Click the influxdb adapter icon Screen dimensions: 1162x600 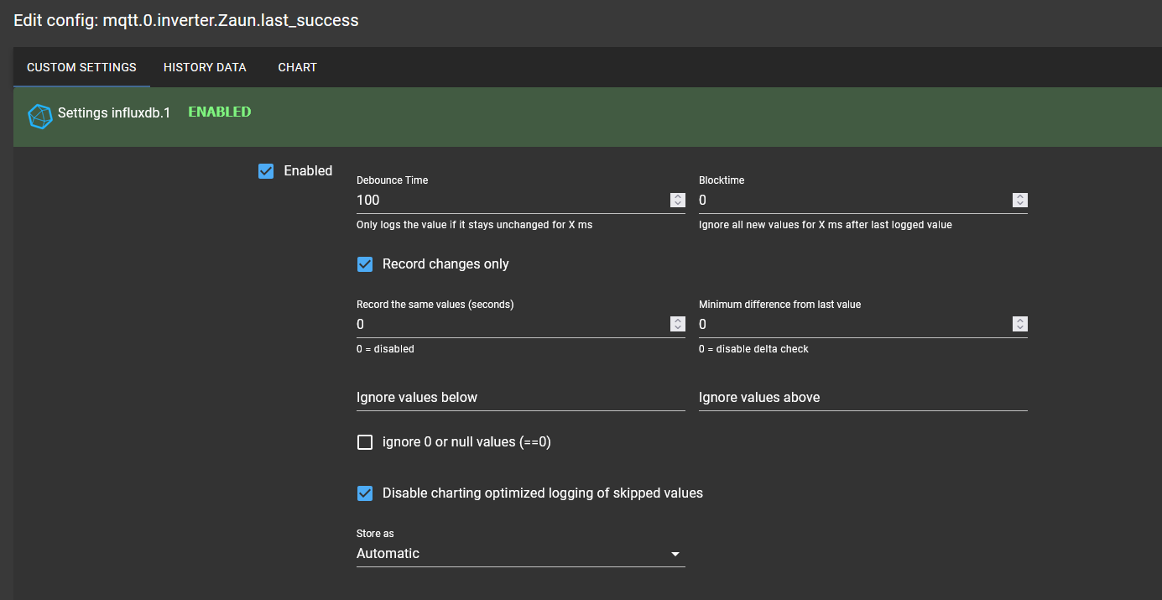tap(39, 116)
